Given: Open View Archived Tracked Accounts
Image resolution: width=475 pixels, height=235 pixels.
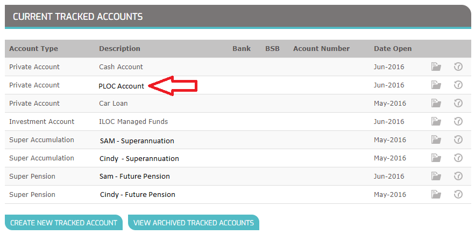Looking at the screenshot, I should click(x=194, y=223).
